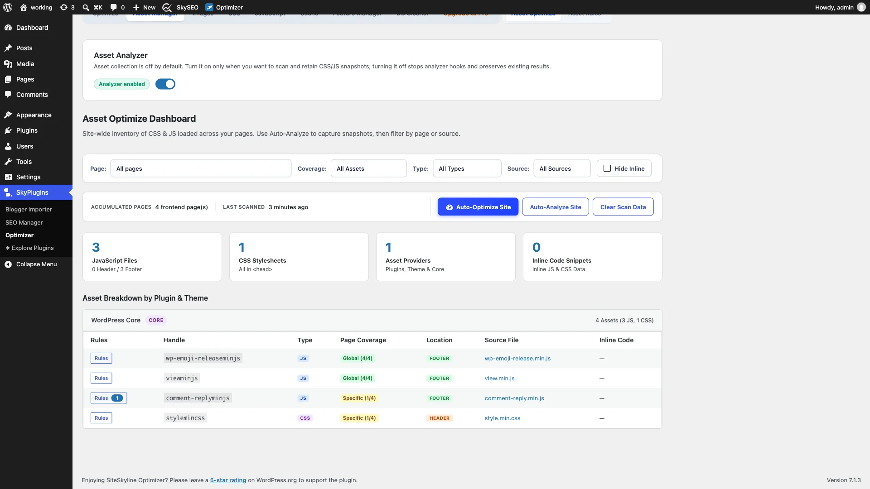Viewport: 870px width, 489px height.
Task: Open Dashboard from sidebar icon
Action: point(8,28)
